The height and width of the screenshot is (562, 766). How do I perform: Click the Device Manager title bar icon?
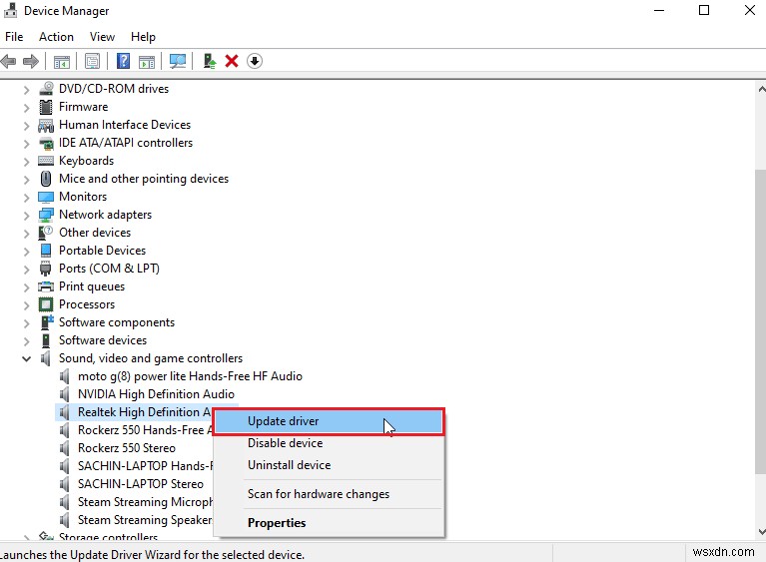click(x=10, y=10)
